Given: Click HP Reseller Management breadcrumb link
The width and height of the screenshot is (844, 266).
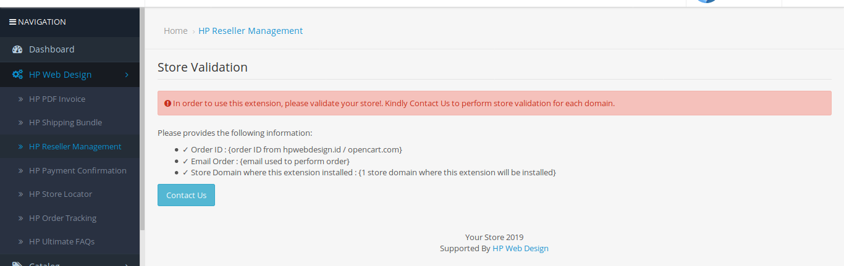Looking at the screenshot, I should [x=250, y=31].
